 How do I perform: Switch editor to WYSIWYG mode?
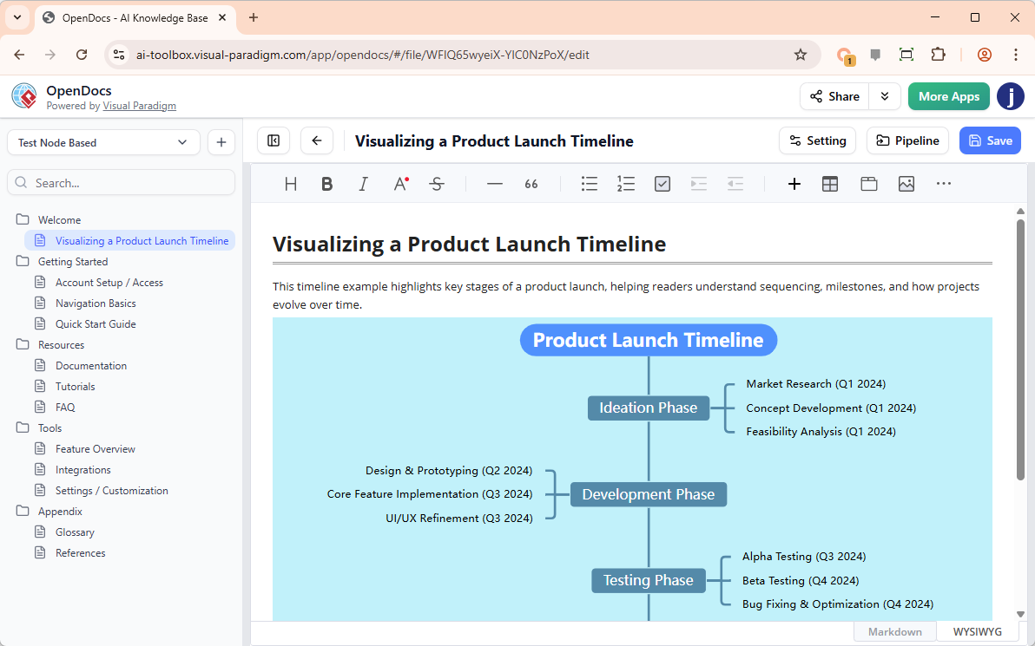(x=977, y=631)
